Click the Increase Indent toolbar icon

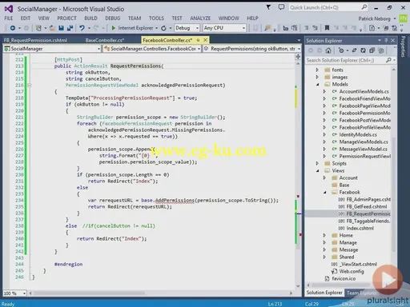pyautogui.click(x=316, y=28)
